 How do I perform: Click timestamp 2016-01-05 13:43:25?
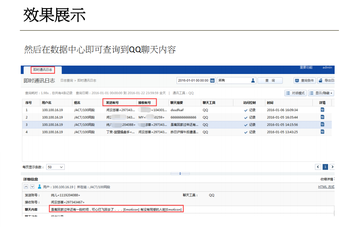tap(282, 132)
